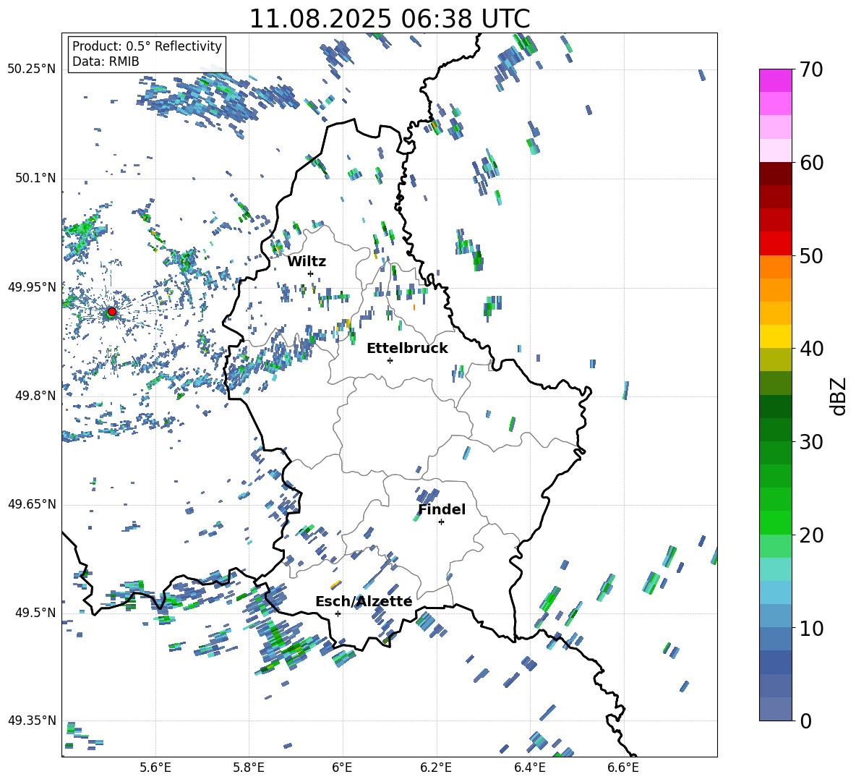Click the 0 dBZ colorbar label
Viewport: 856px width, 782px height.
(805, 721)
